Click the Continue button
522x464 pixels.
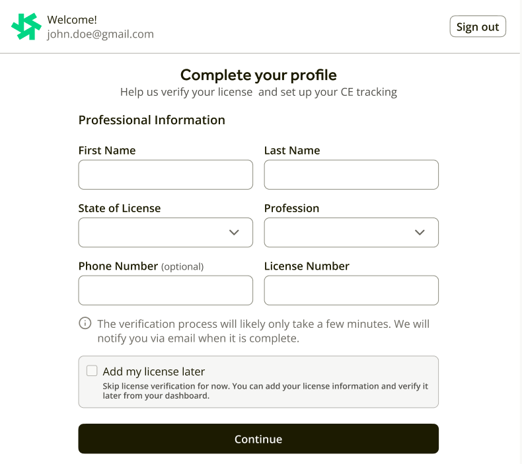click(258, 439)
